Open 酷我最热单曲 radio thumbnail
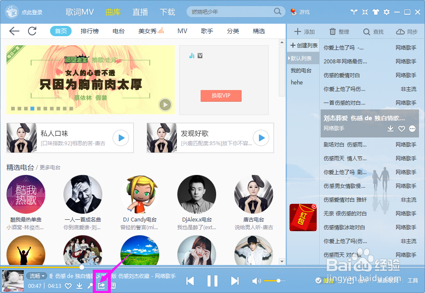 point(26,194)
